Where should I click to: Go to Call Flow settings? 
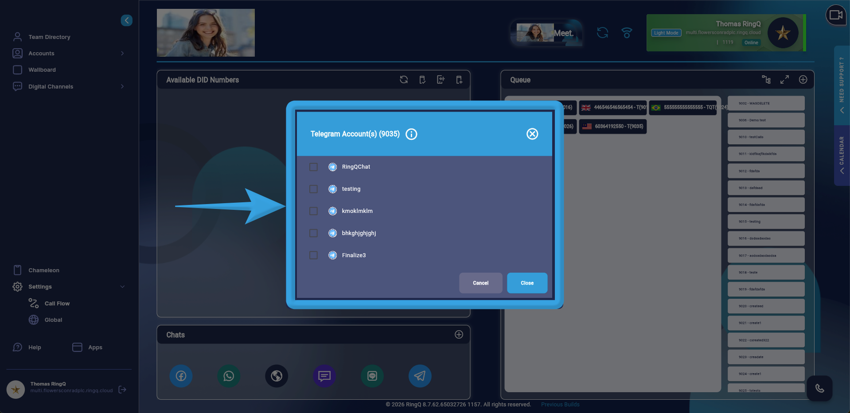[x=57, y=303]
